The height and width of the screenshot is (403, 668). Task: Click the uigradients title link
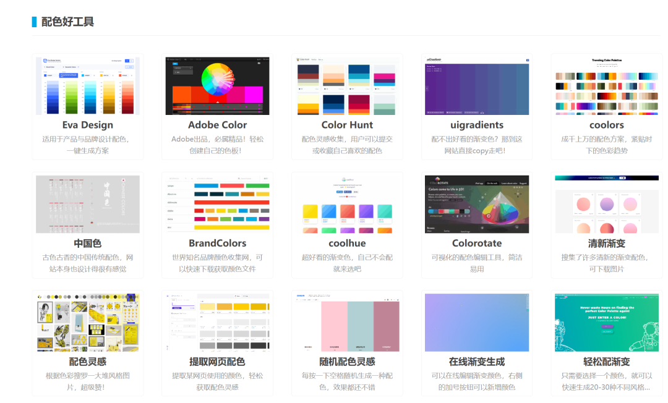pyautogui.click(x=477, y=125)
